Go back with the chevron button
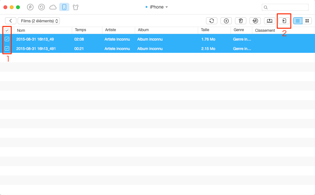The width and height of the screenshot is (315, 195). [11, 21]
